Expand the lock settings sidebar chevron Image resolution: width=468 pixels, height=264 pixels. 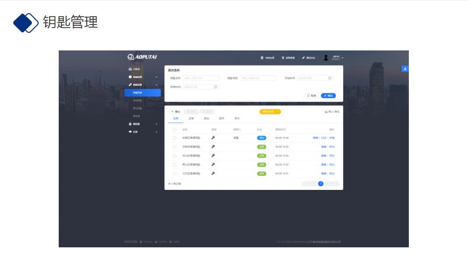[156, 124]
